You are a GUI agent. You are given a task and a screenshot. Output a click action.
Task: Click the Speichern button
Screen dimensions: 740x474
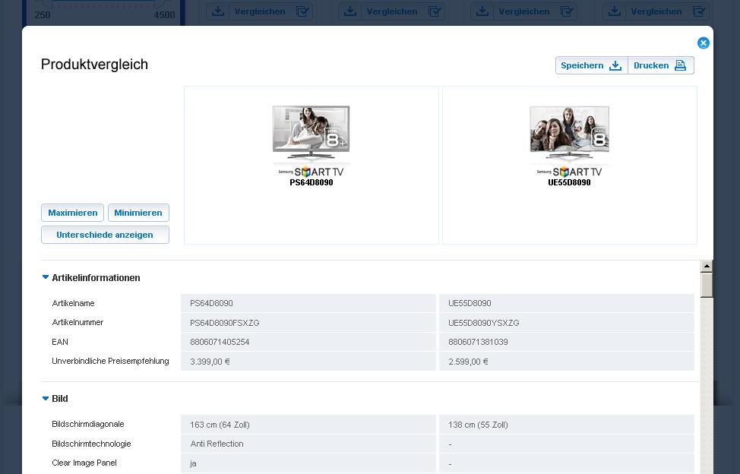[x=592, y=65]
